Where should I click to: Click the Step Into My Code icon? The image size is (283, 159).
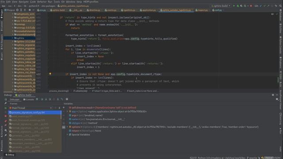(x=50, y=99)
